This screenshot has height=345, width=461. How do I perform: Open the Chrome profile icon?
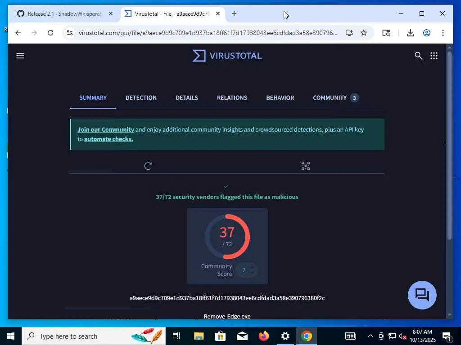427,33
